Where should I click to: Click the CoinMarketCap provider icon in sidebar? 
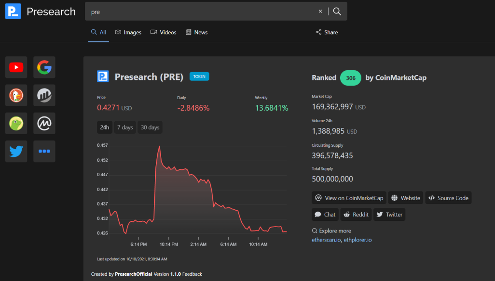coord(44,123)
